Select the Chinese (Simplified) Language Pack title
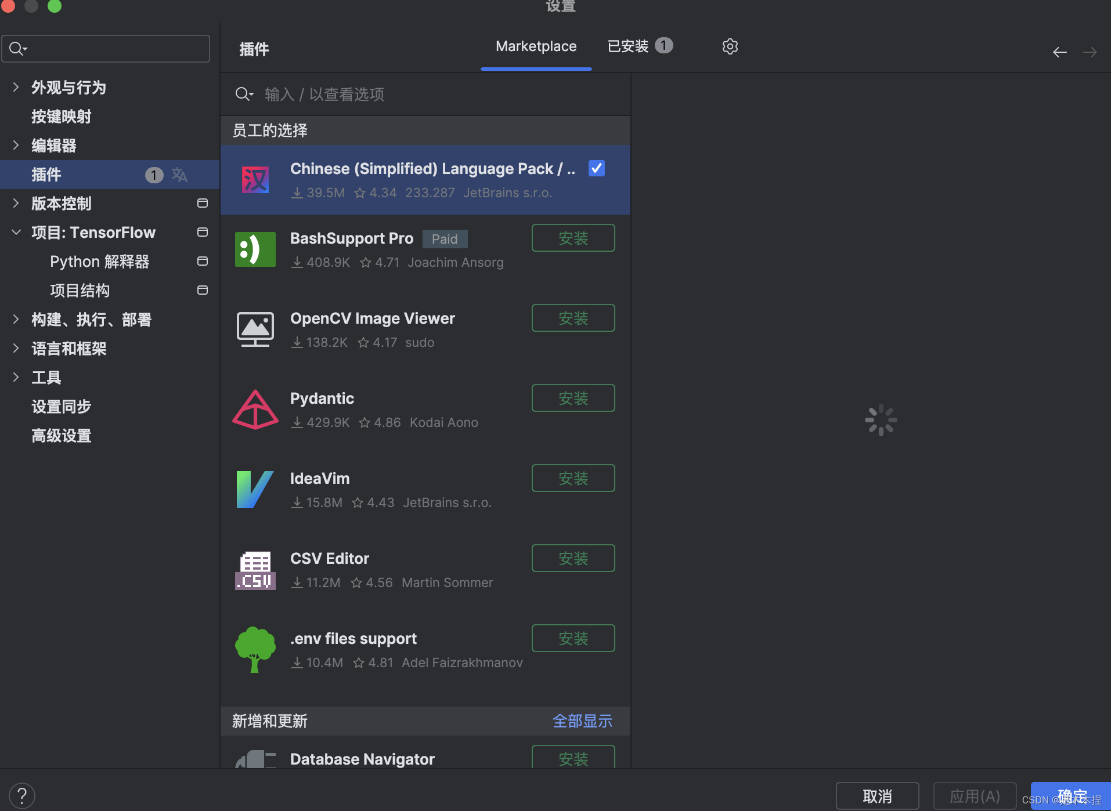 coord(432,169)
